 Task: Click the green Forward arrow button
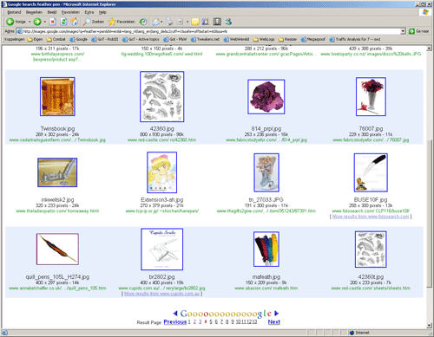[x=37, y=22]
